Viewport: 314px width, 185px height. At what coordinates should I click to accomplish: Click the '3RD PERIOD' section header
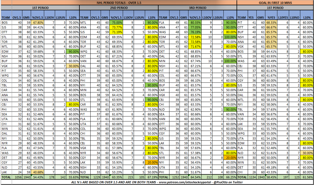pyautogui.click(x=197, y=8)
